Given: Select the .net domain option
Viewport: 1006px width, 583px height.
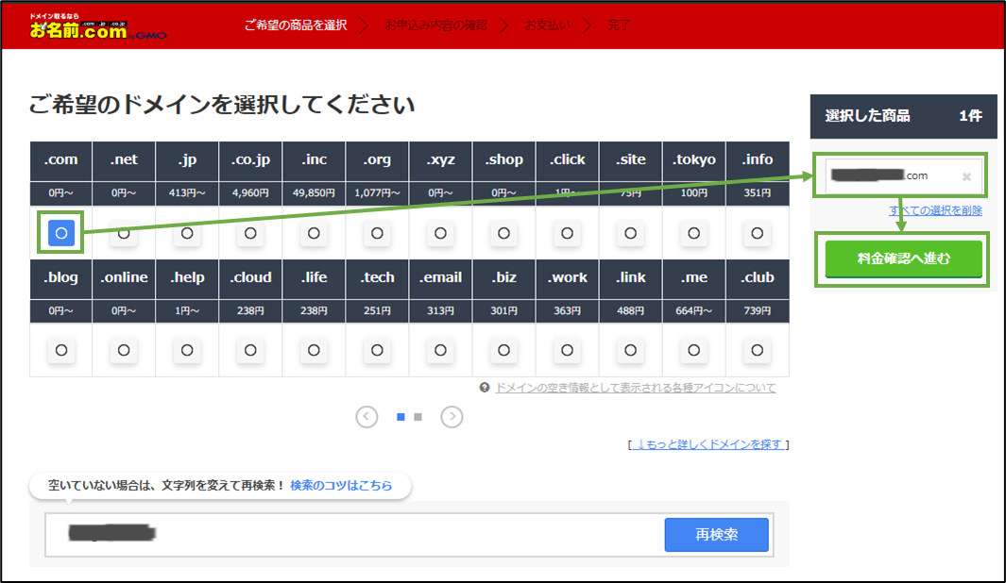Looking at the screenshot, I should 124,233.
